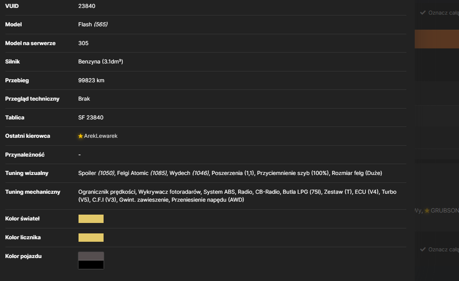This screenshot has width=459, height=281.
Task: Click the Kolor świateł label
Action: click(22, 219)
